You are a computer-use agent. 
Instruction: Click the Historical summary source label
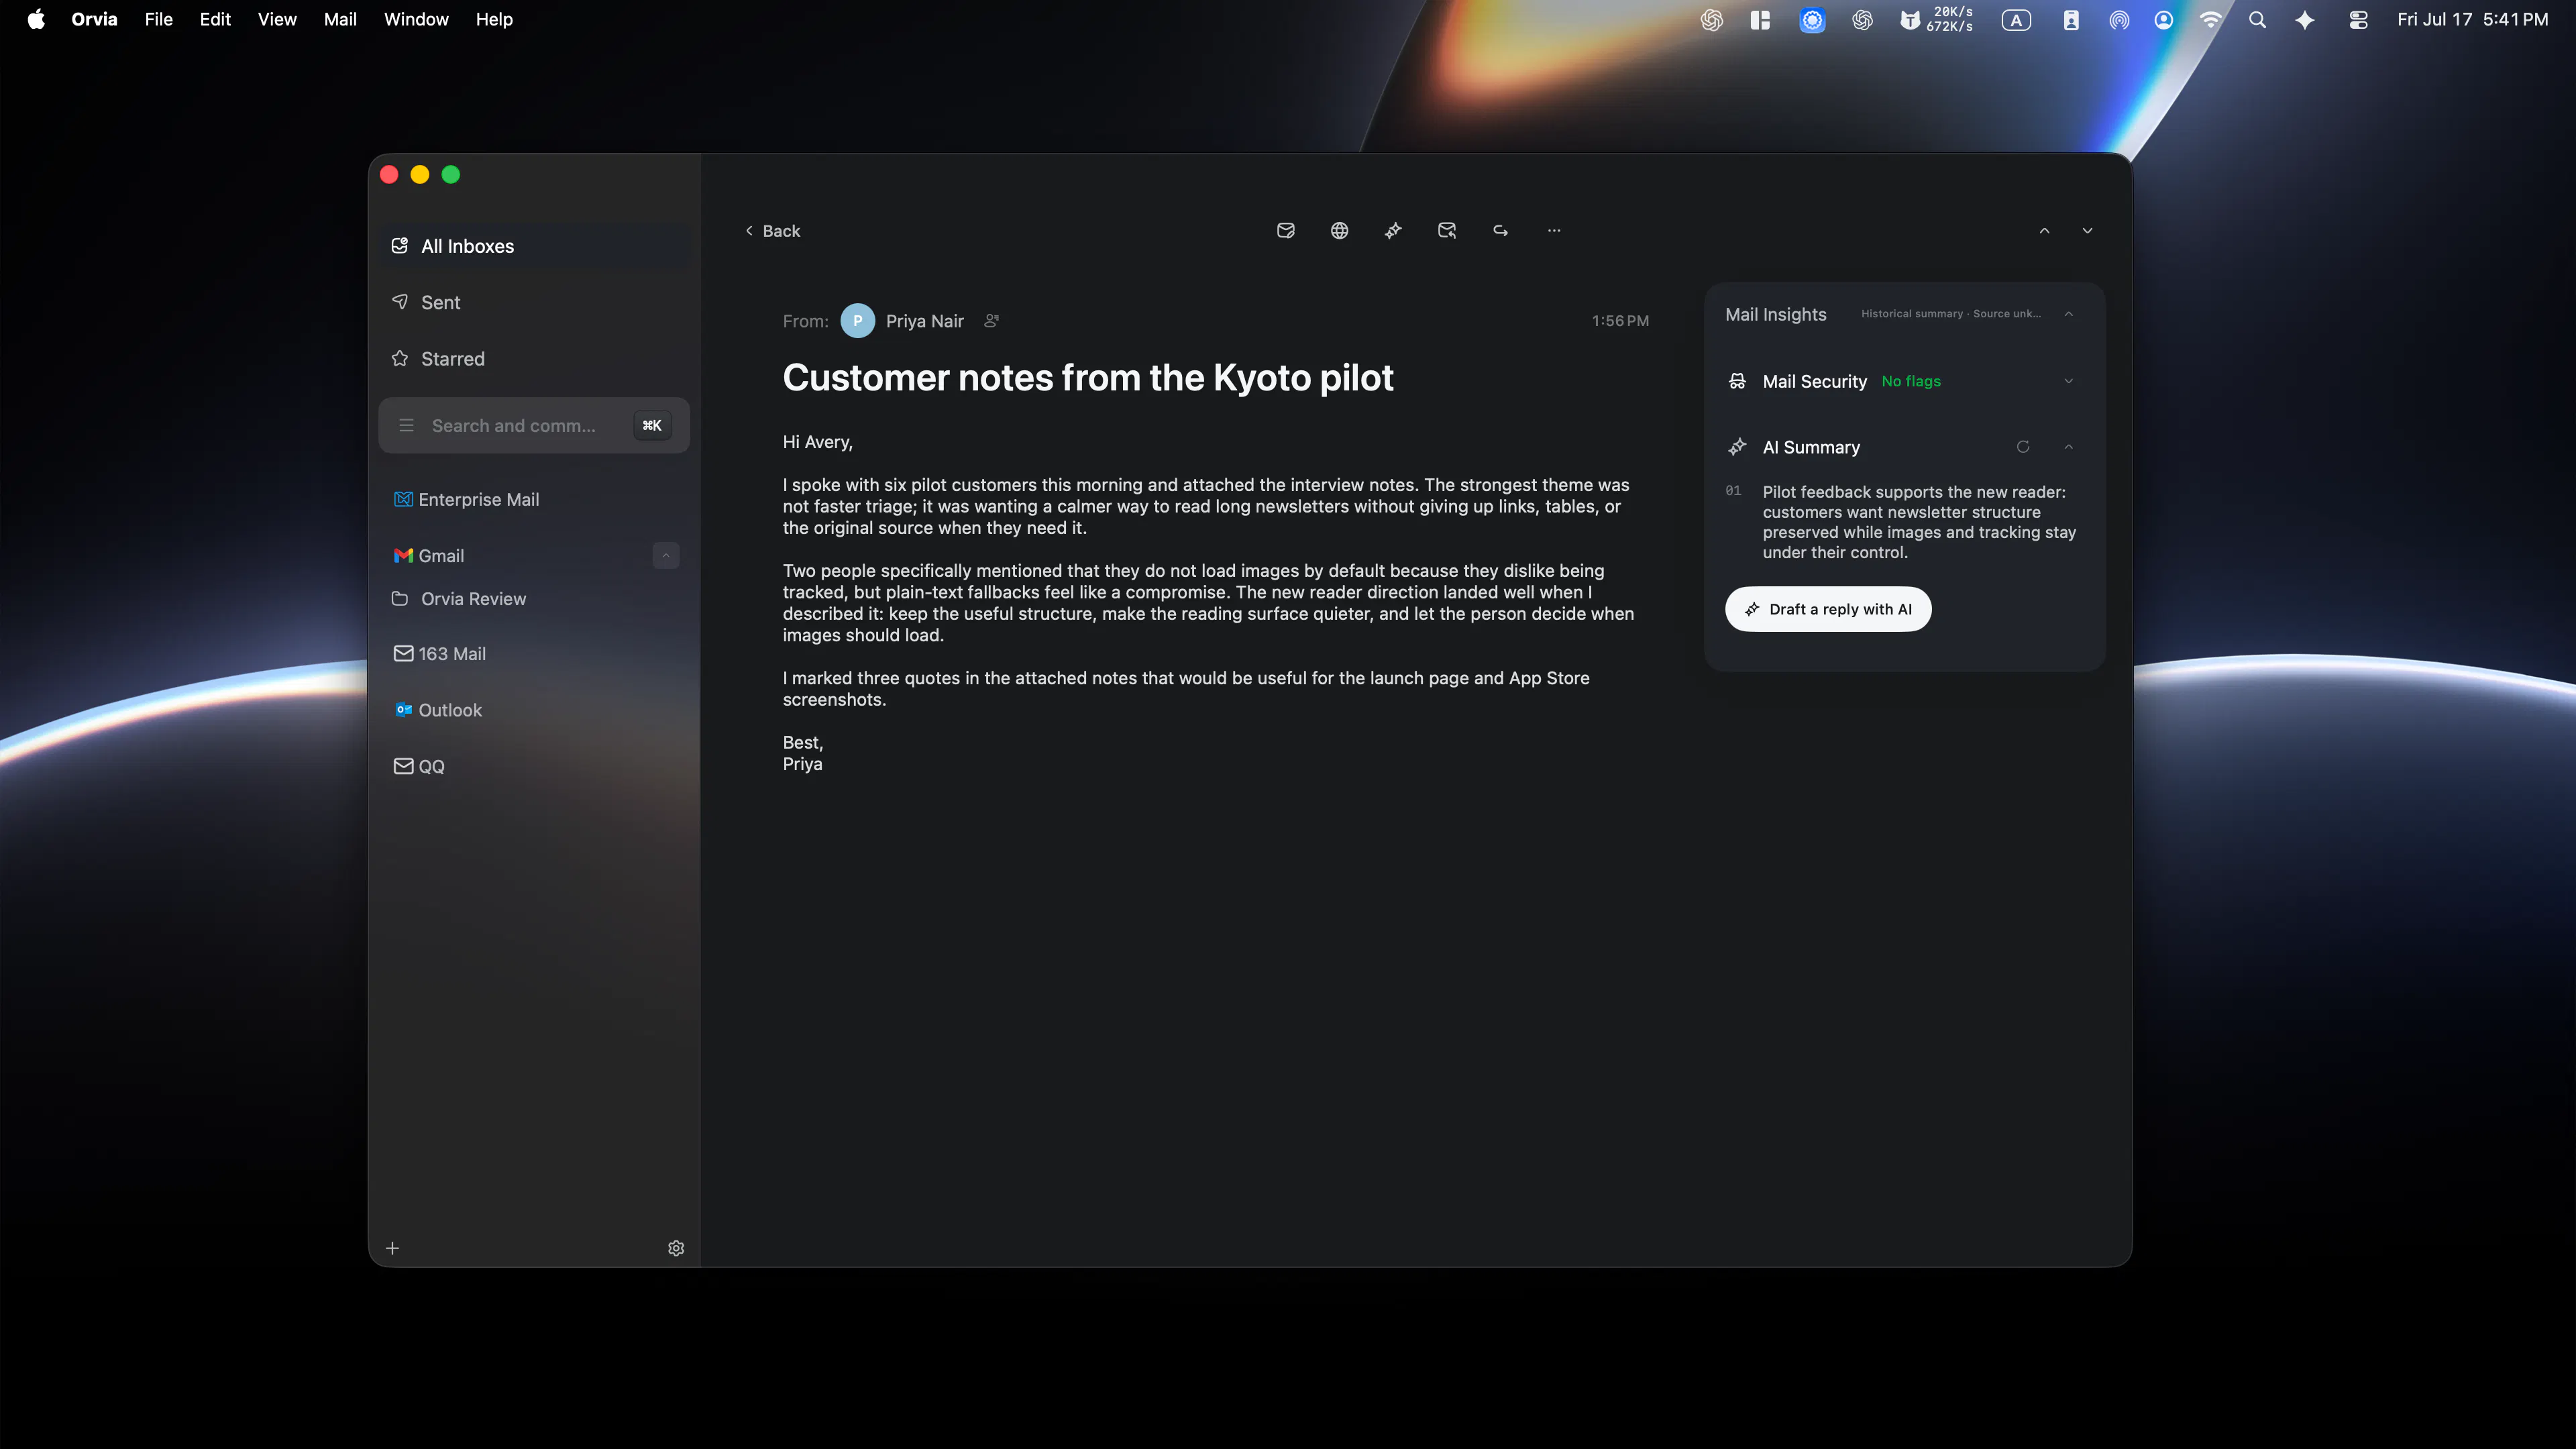pyautogui.click(x=1951, y=314)
